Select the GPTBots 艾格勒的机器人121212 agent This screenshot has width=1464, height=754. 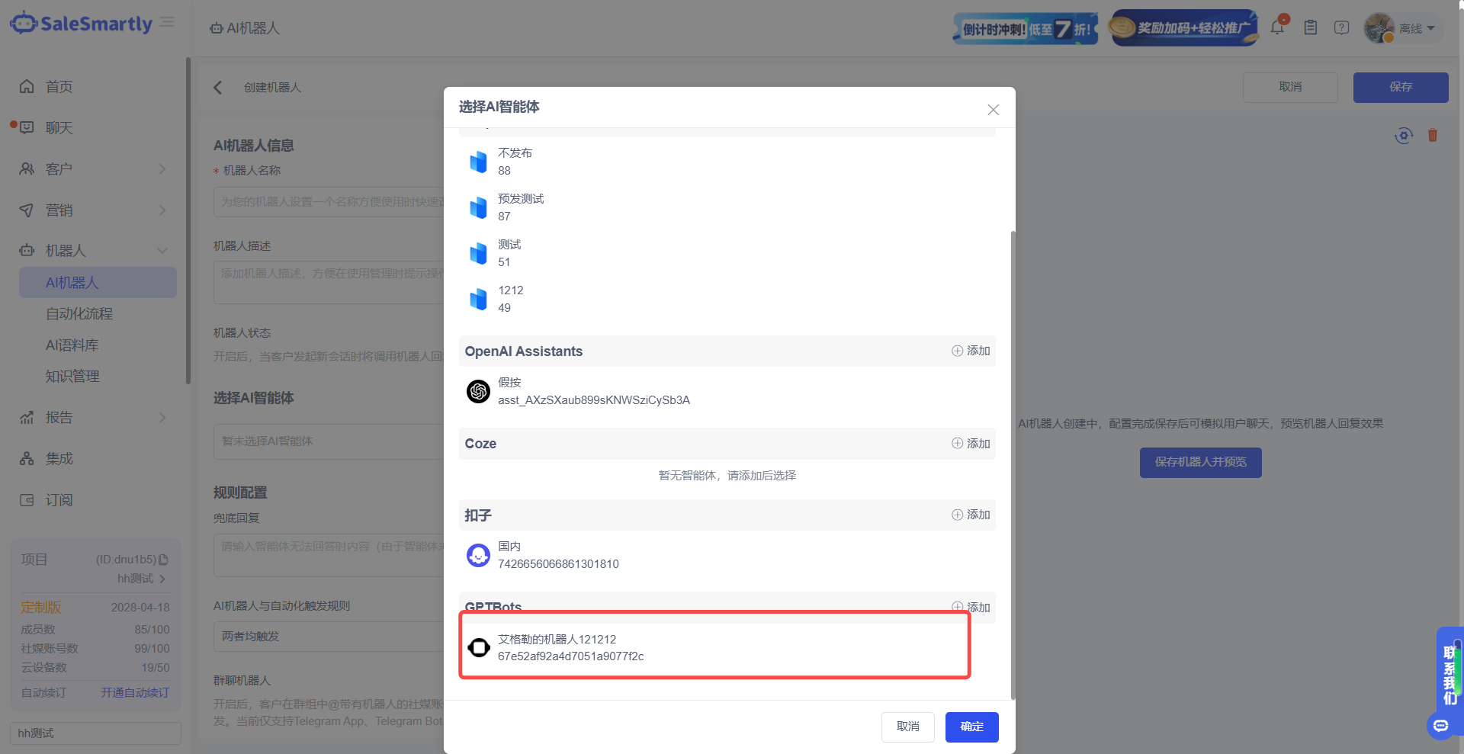pyautogui.click(x=570, y=647)
